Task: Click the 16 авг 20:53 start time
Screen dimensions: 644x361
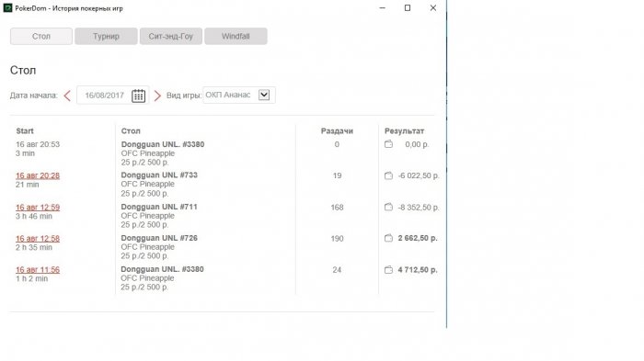Action: coord(38,144)
